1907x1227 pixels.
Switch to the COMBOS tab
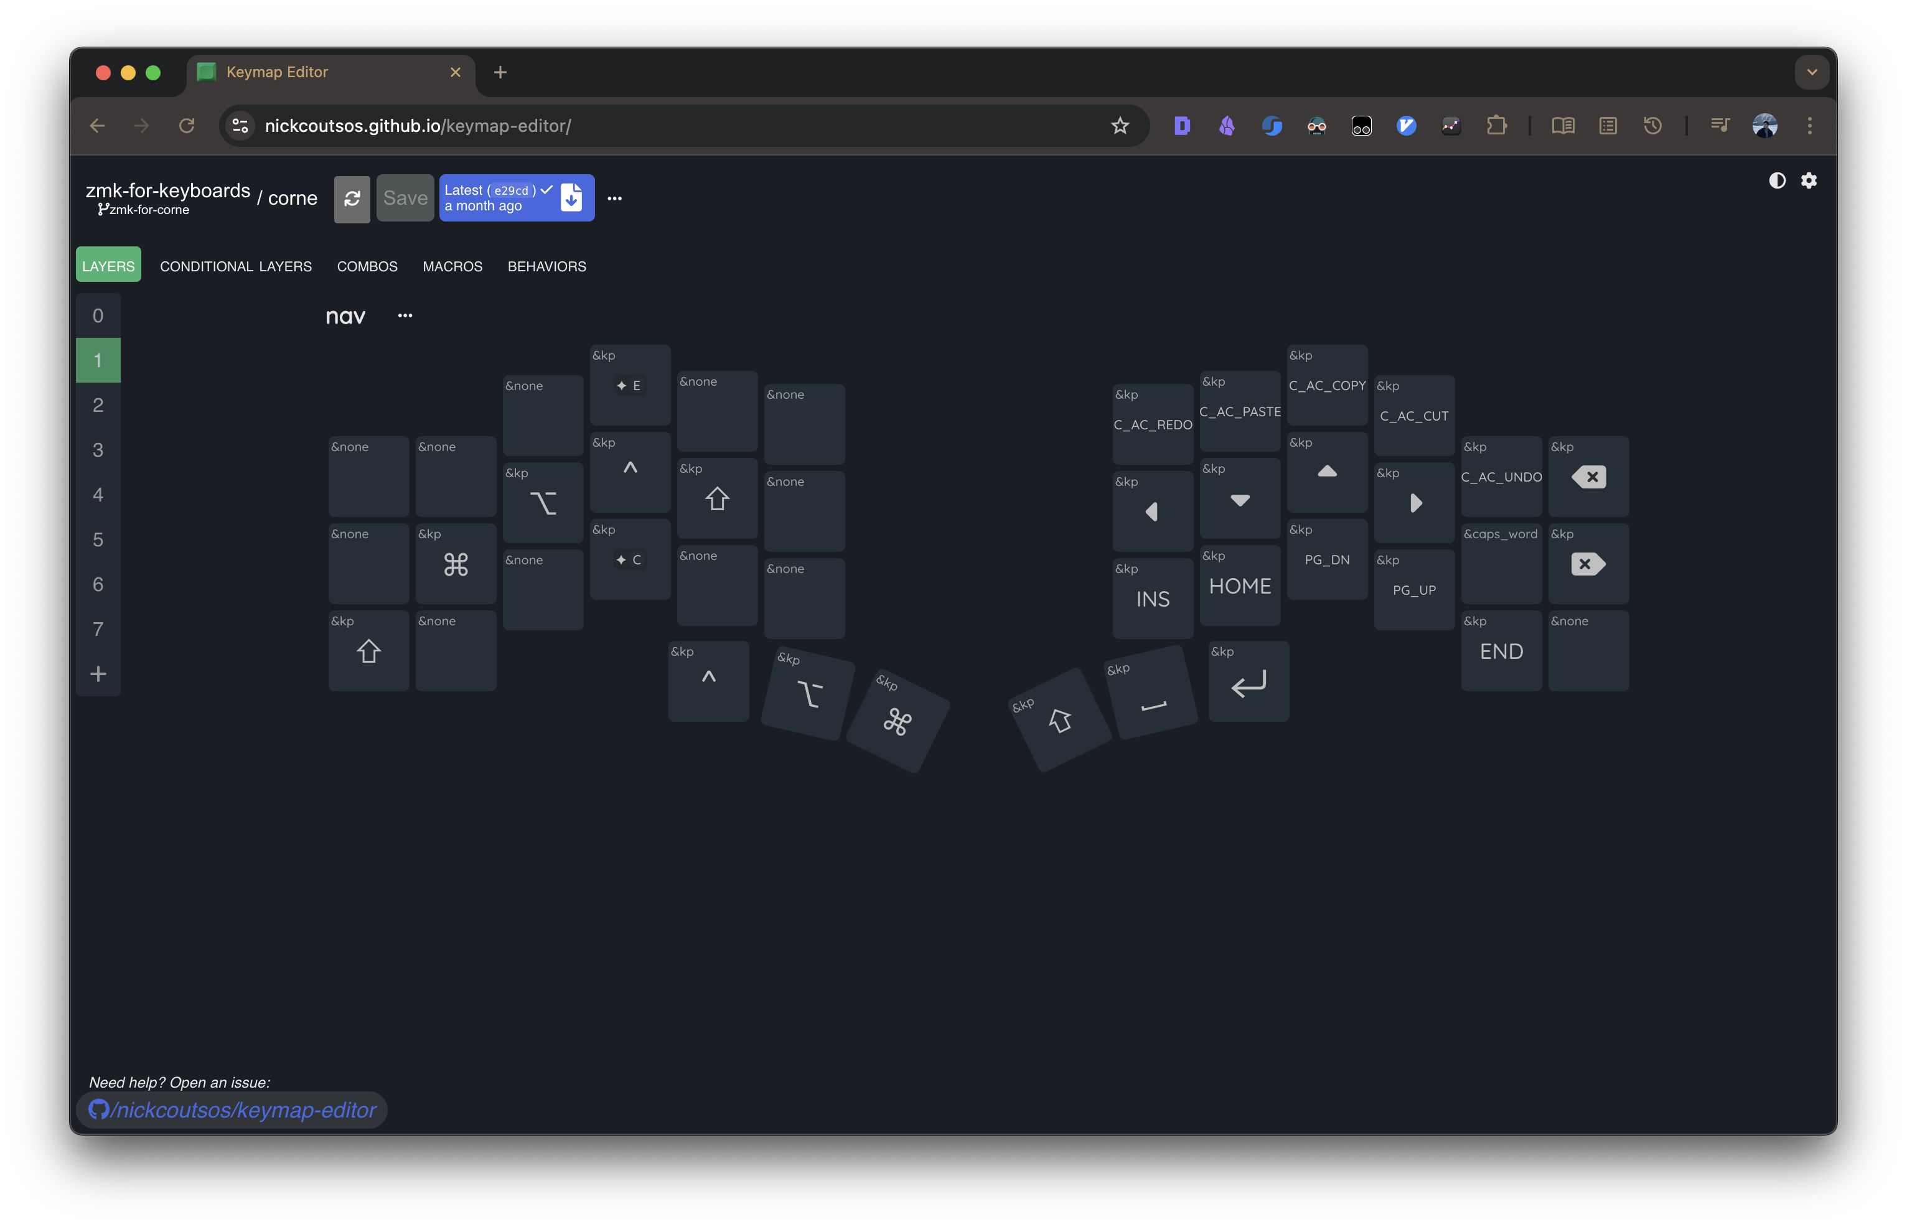tap(367, 266)
